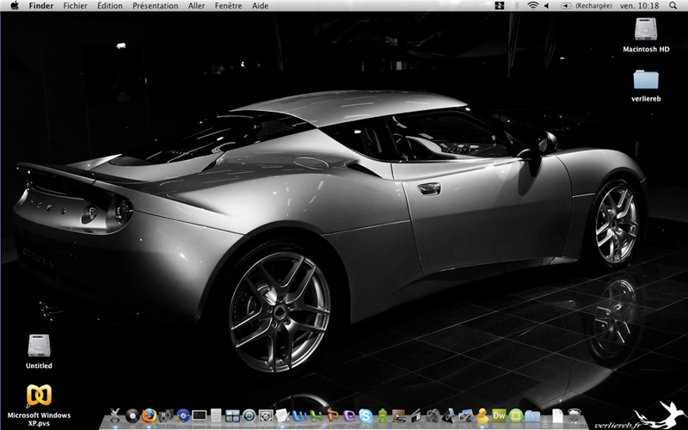Launch Dreamweaver from the dock

pos(500,415)
